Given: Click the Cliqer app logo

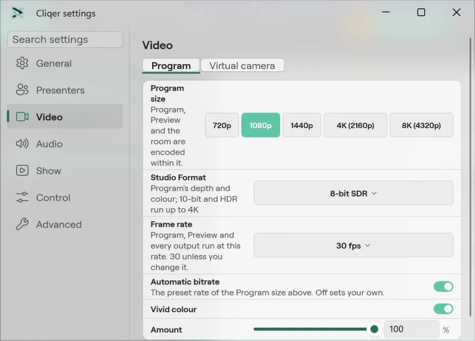Looking at the screenshot, I should click(18, 13).
